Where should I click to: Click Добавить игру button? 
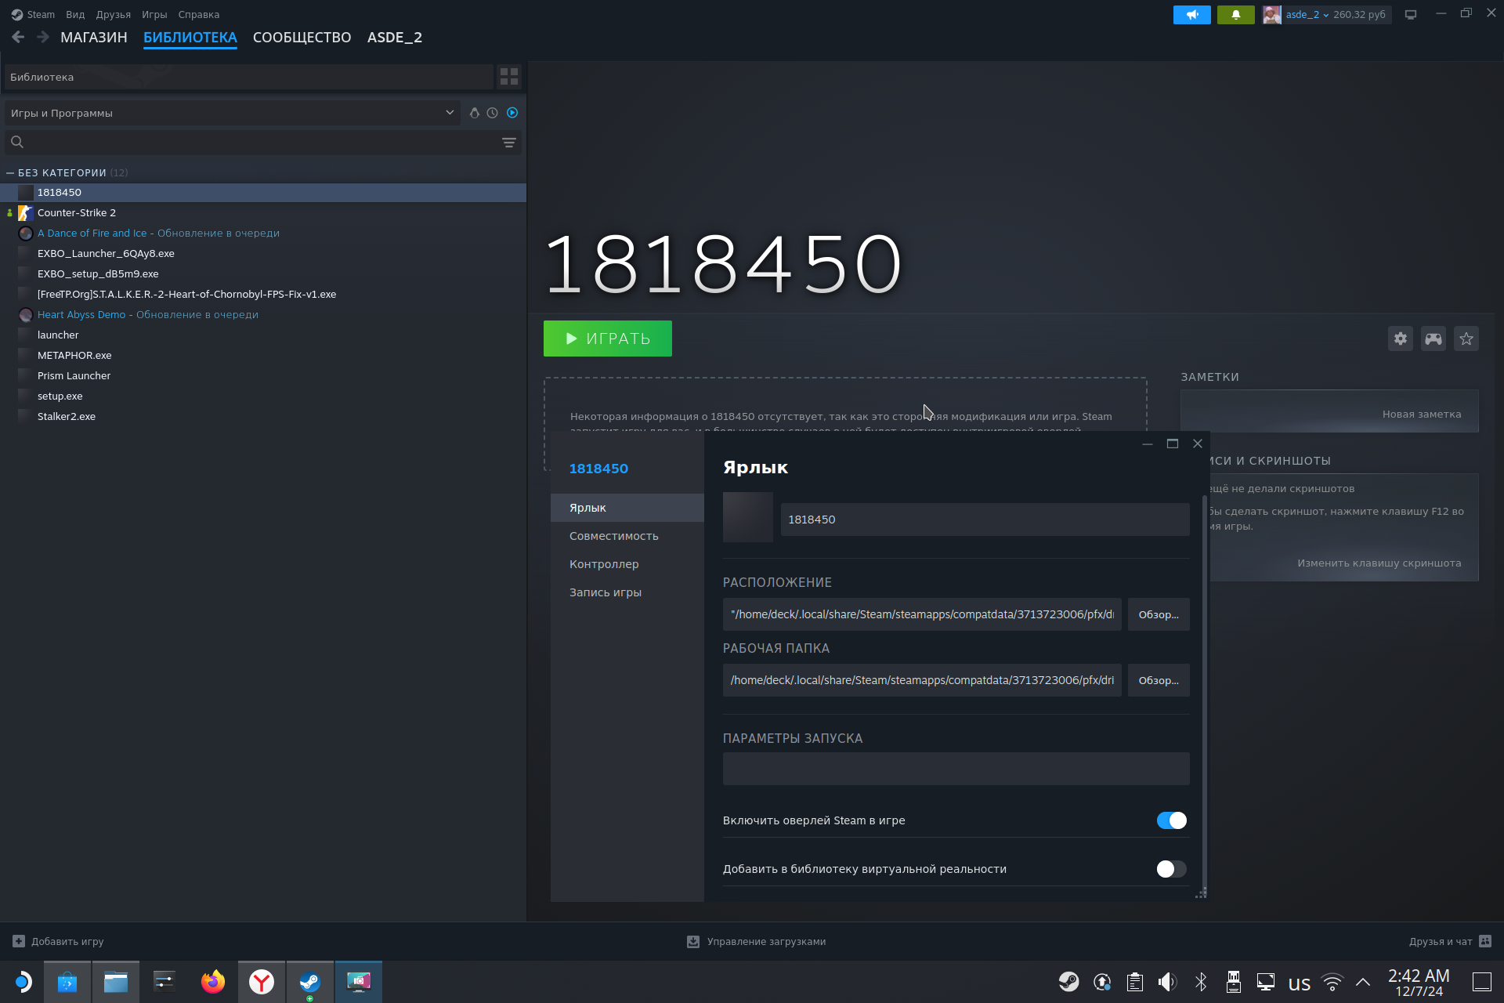point(58,941)
